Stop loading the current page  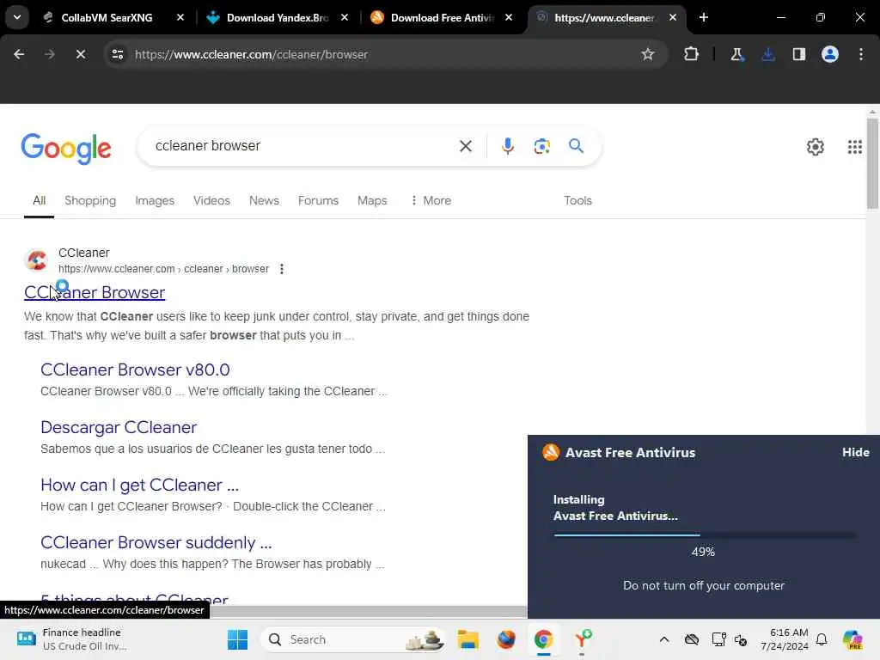tap(80, 54)
